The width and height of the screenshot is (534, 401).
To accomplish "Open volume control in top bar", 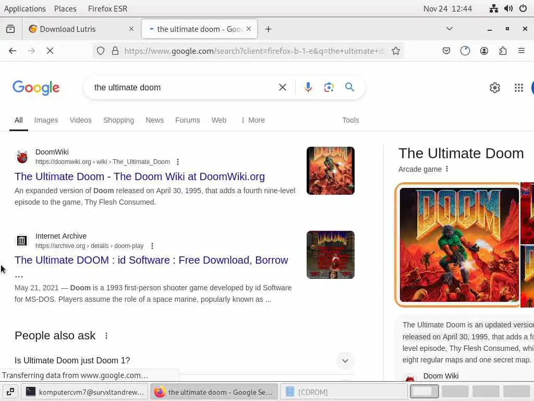I will (508, 8).
